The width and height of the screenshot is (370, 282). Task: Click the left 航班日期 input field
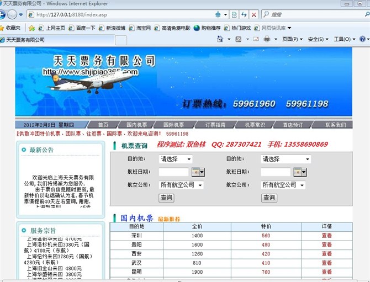(173, 172)
